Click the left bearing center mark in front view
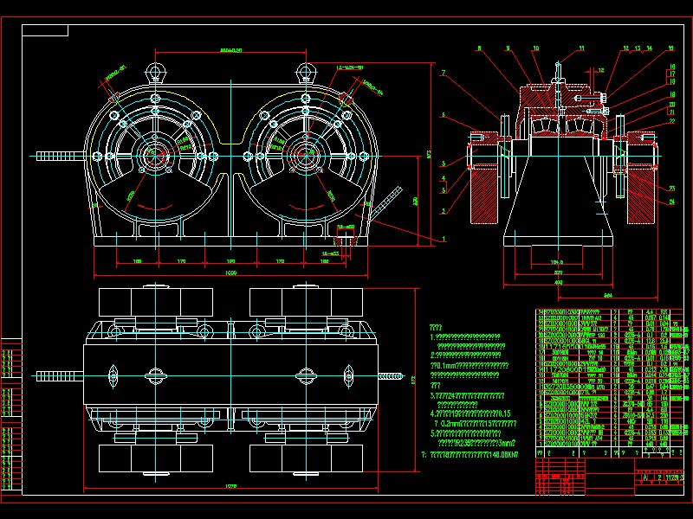The height and width of the screenshot is (519, 693). 155,157
